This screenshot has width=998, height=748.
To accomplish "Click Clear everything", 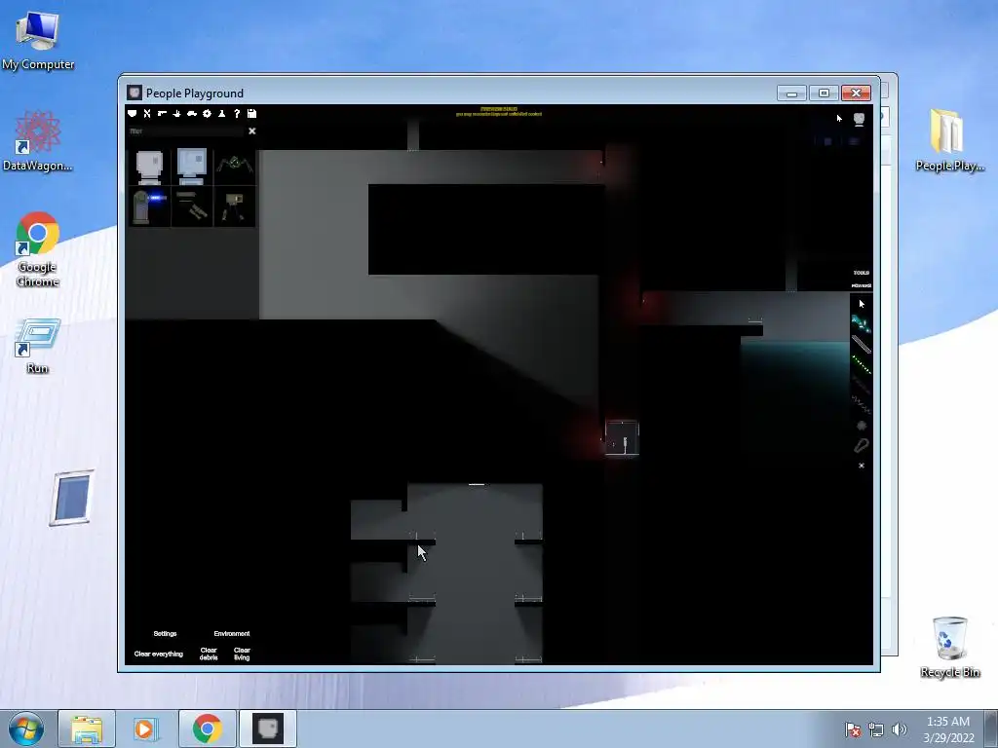I will (159, 654).
